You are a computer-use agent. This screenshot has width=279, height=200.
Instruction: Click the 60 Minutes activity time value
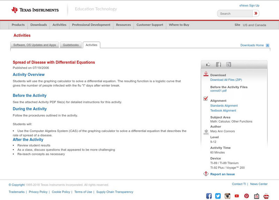[x=217, y=153]
